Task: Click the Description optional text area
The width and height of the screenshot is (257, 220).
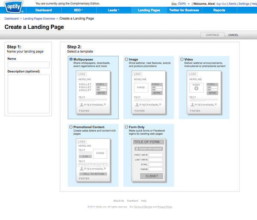Action: point(29,94)
